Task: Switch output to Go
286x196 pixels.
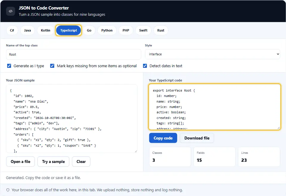Action: pyautogui.click(x=89, y=30)
